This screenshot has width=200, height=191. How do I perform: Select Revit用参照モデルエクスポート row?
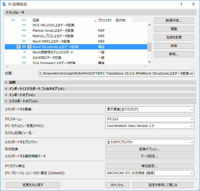[x=76, y=52]
